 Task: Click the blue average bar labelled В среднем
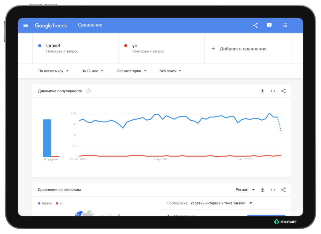point(47,138)
